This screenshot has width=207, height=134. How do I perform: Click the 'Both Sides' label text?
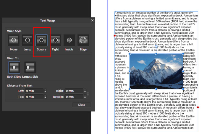14,77
